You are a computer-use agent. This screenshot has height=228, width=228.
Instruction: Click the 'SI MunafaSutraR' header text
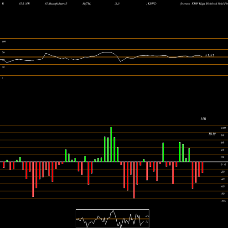click(56, 4)
